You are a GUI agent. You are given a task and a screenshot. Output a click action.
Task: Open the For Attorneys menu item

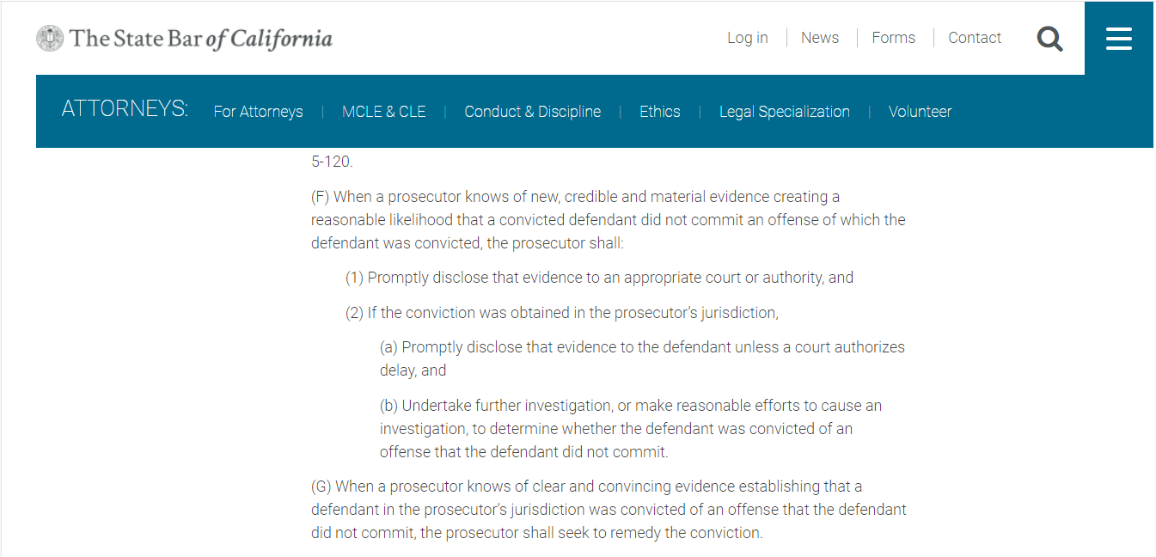(258, 112)
